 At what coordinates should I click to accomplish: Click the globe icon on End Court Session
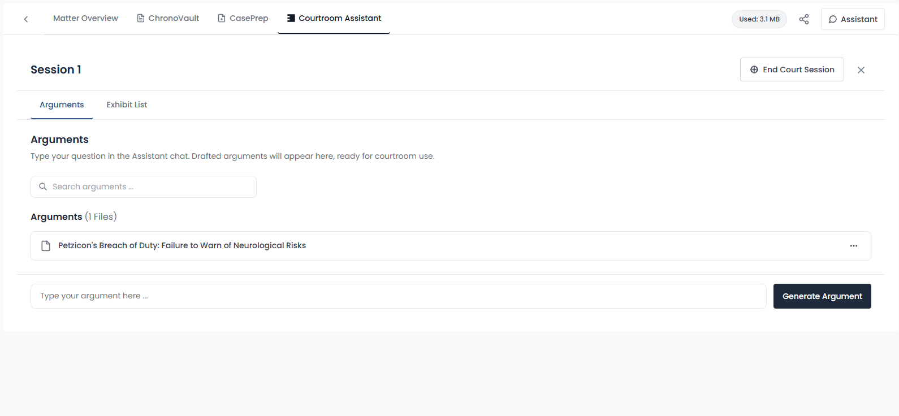coord(754,70)
